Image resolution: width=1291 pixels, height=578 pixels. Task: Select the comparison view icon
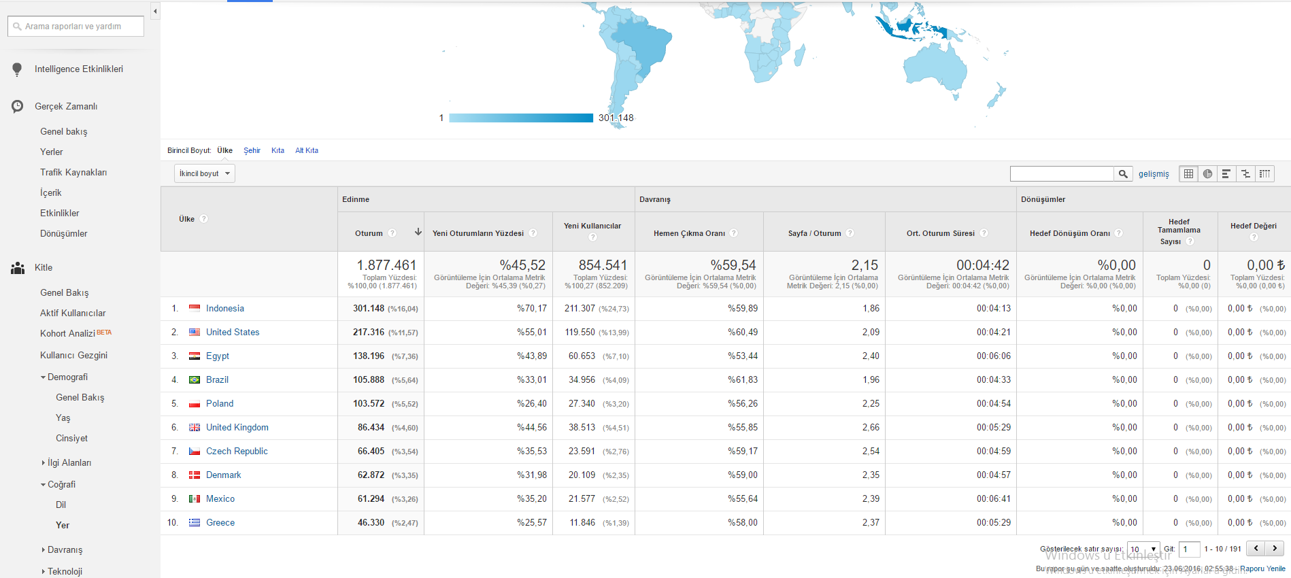click(1245, 174)
